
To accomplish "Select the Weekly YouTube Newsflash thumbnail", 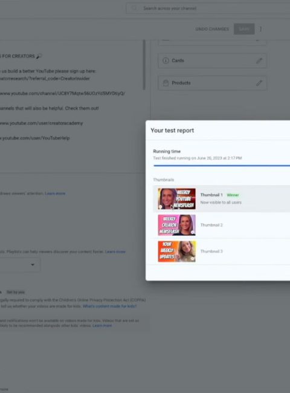I will pyautogui.click(x=176, y=199).
